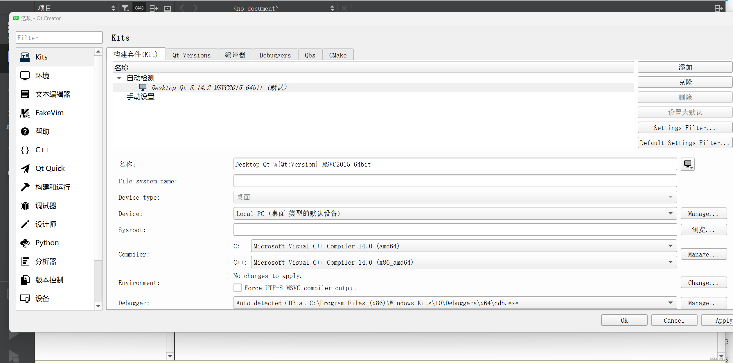Click Manage... next to Debugger

703,303
